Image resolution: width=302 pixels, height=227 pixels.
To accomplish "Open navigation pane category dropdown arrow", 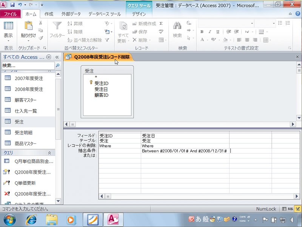I will point(49,57).
